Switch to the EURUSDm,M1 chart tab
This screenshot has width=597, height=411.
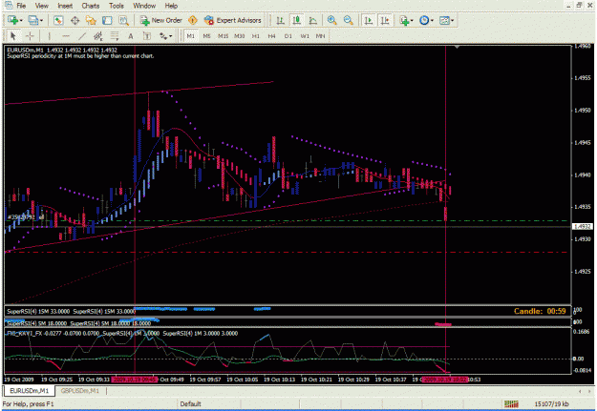coord(30,391)
